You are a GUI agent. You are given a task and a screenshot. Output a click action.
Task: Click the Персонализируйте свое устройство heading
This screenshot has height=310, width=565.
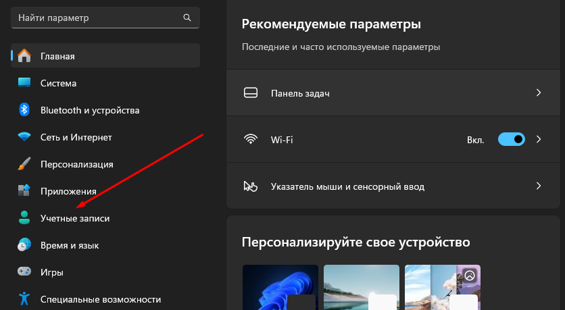[x=355, y=242]
